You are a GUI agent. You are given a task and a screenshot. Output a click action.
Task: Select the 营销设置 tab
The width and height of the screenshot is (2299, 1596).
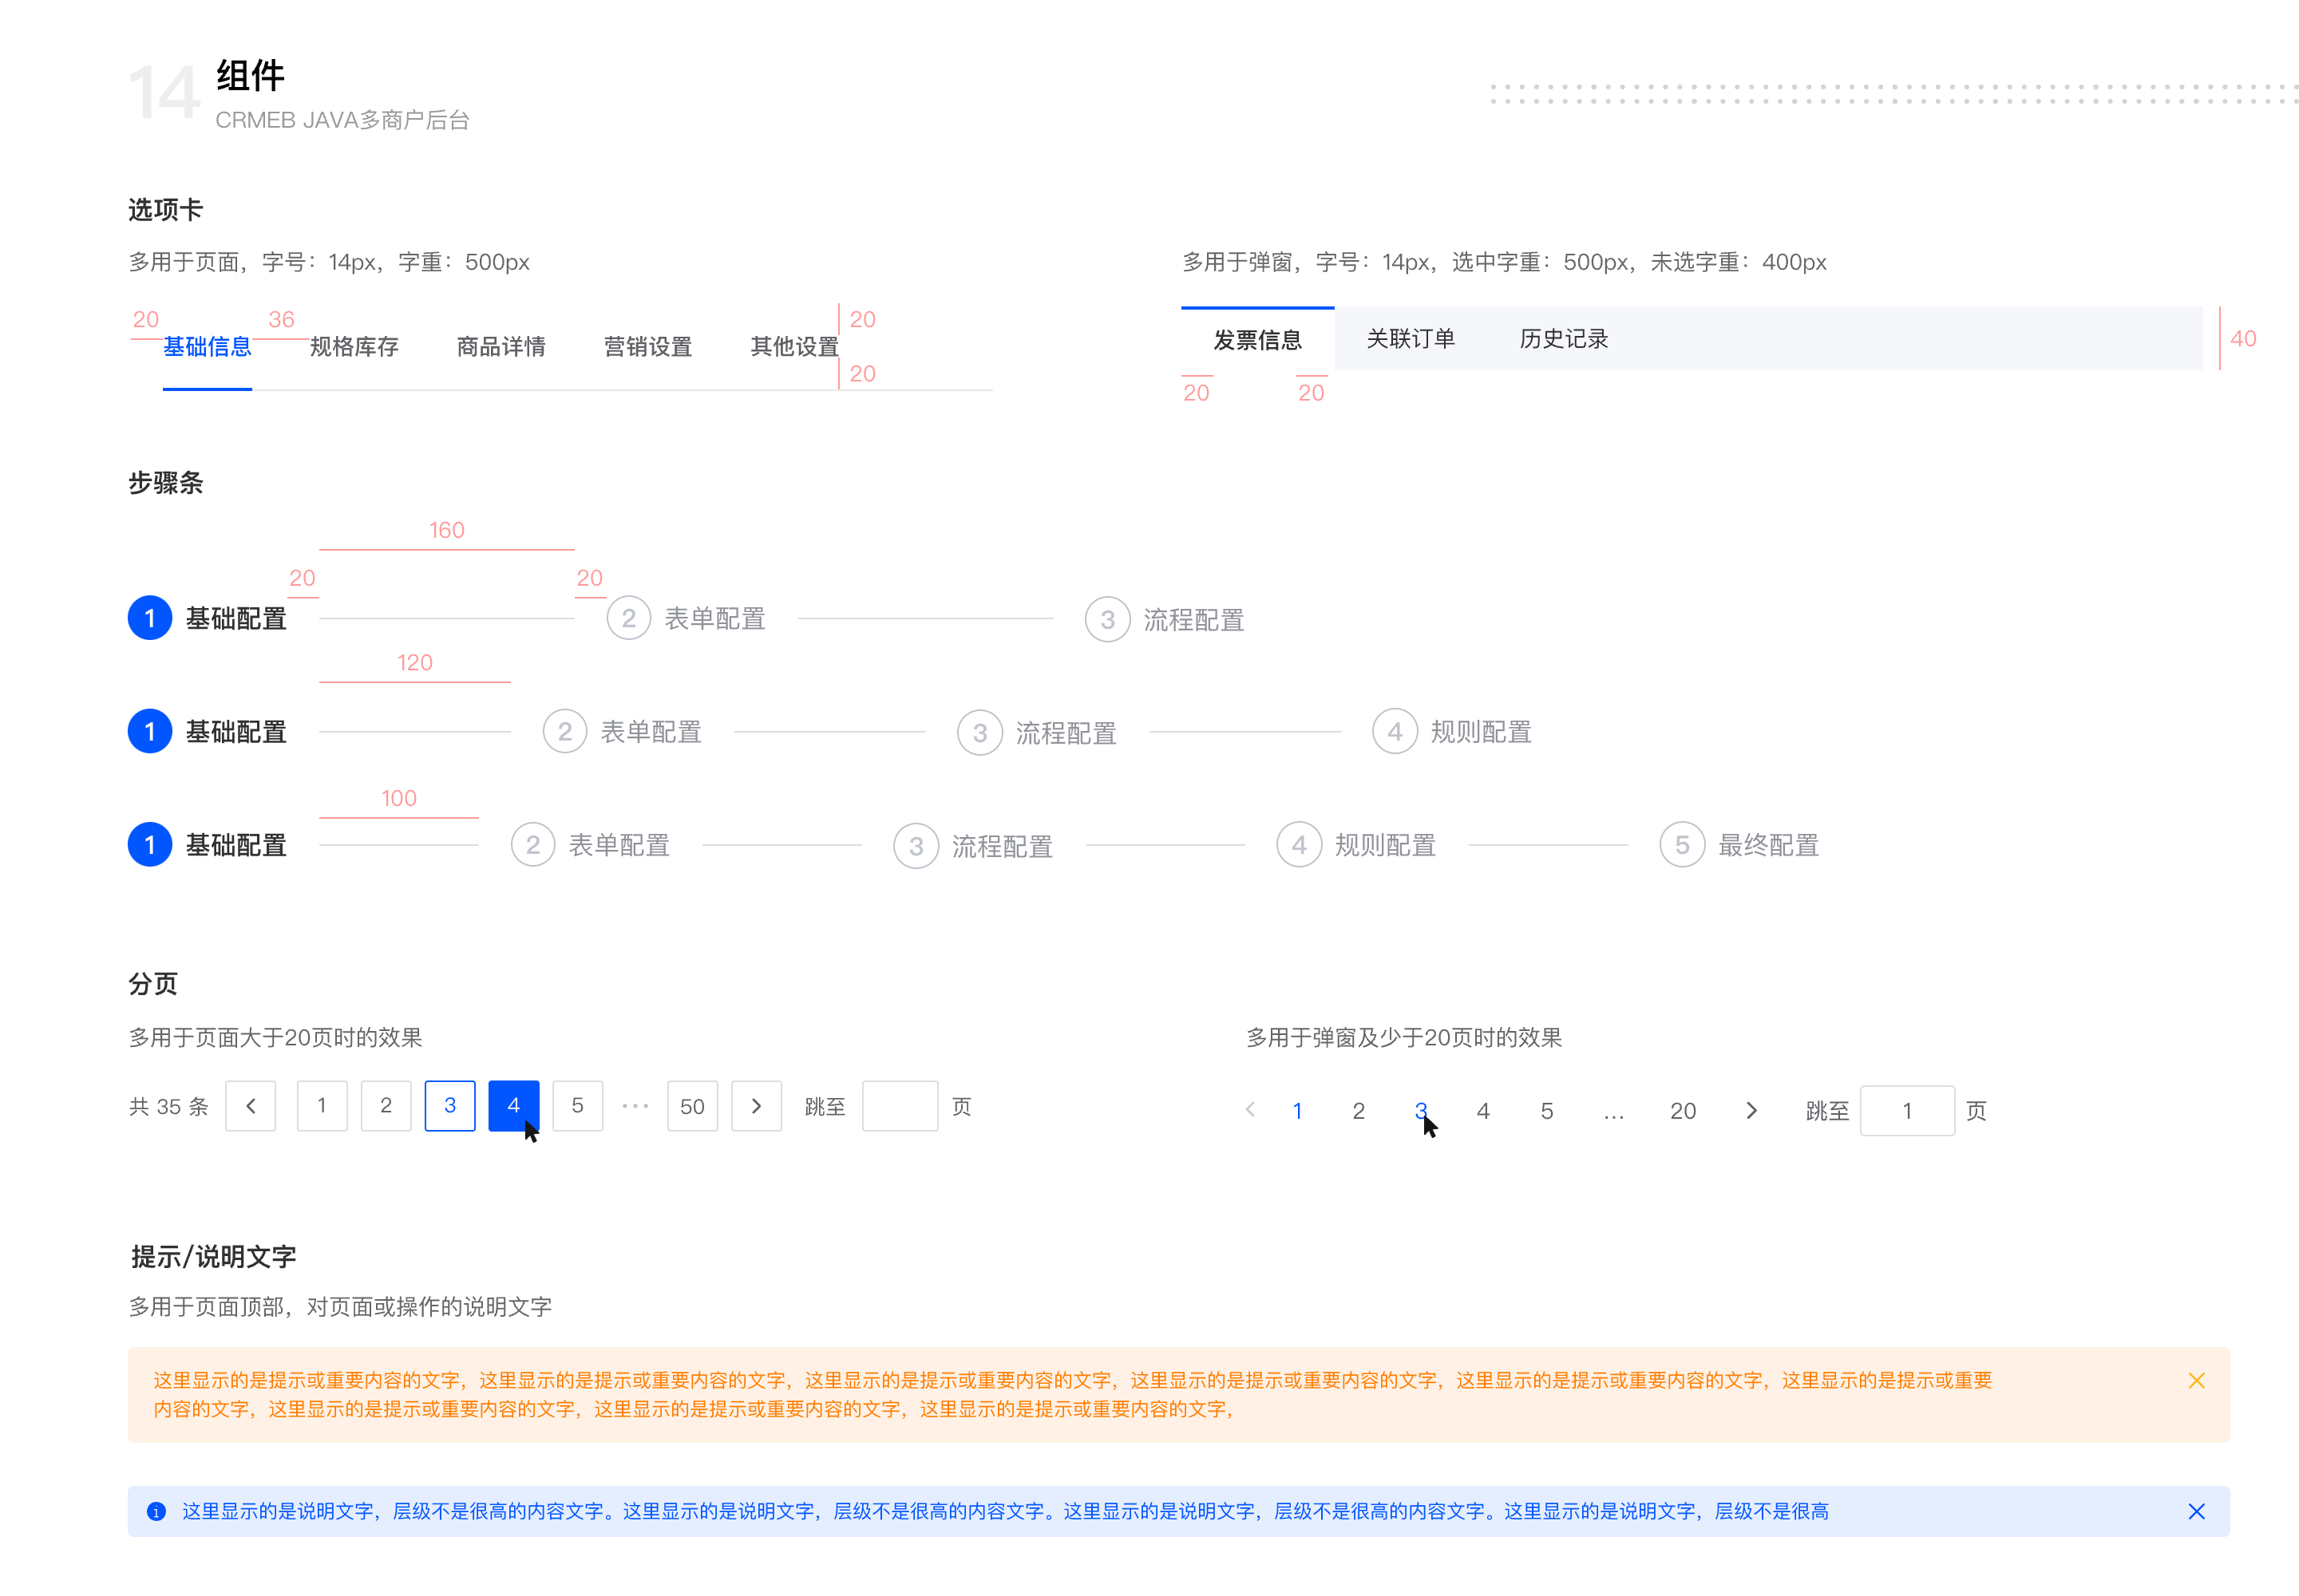coord(647,346)
